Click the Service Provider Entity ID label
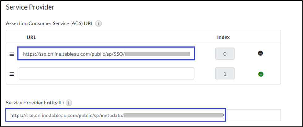 pyautogui.click(x=35, y=103)
